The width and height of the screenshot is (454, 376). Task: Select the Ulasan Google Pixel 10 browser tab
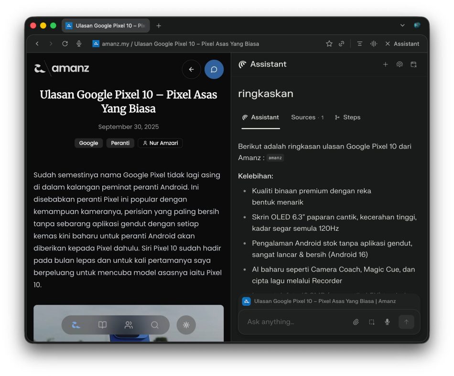pos(106,25)
